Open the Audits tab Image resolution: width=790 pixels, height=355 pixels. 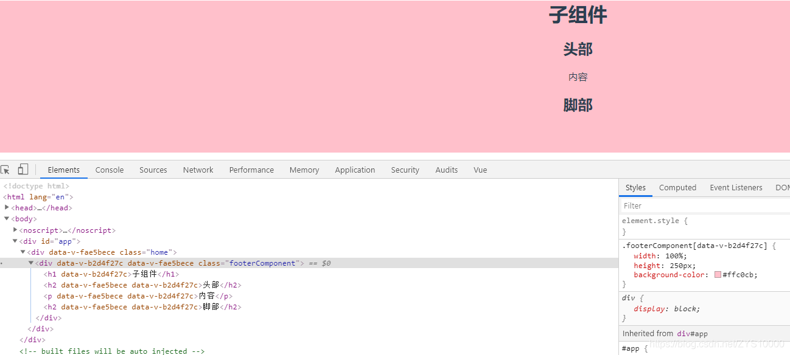(x=447, y=170)
